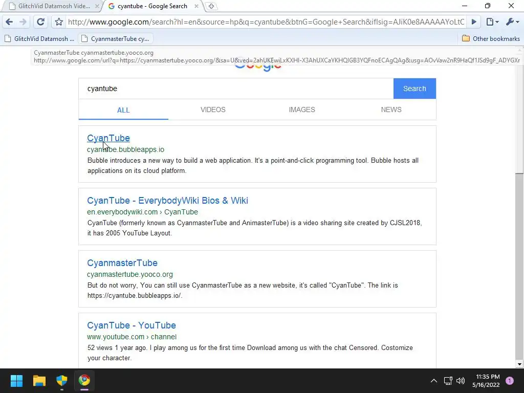Open the volume speaker icon in tray
524x393 pixels.
(x=461, y=381)
